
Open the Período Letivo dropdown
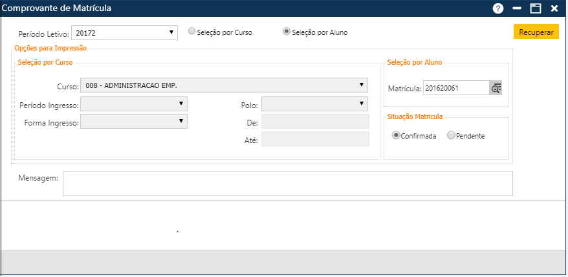coord(125,32)
